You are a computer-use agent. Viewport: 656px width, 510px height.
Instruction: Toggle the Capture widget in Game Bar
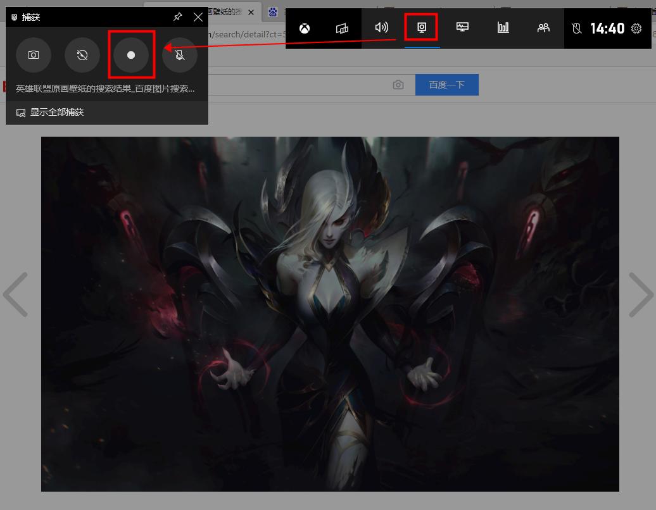click(x=421, y=28)
